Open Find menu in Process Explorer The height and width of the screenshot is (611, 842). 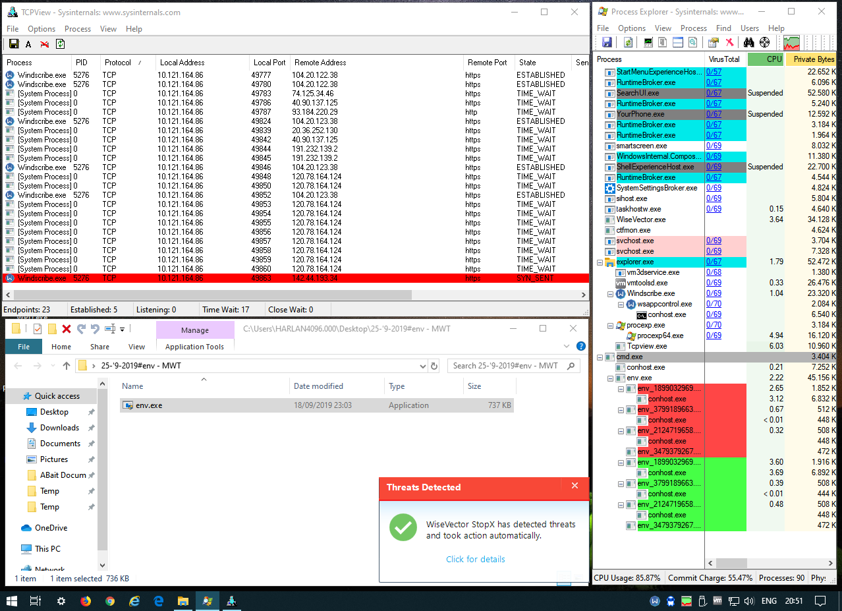723,28
